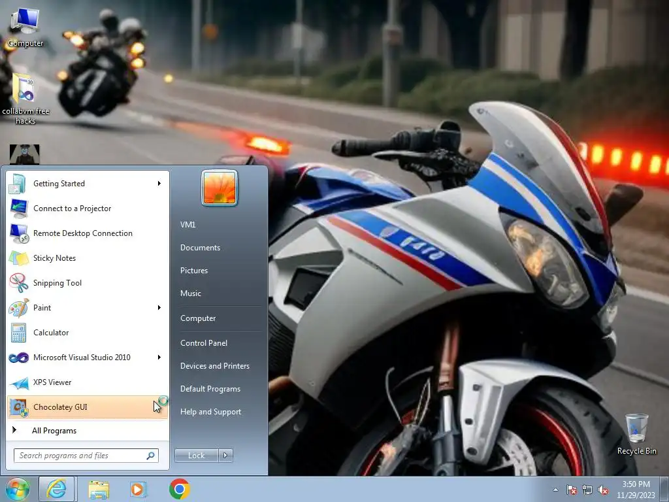
Task: Open Default Programs
Action: (210, 389)
